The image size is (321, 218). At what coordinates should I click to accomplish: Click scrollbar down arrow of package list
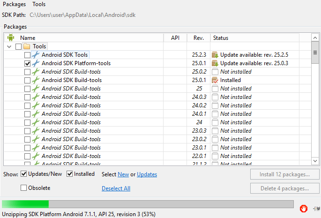315,161
